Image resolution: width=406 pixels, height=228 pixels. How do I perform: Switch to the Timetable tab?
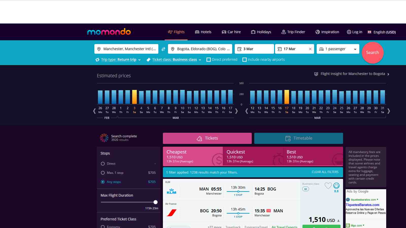click(299, 138)
